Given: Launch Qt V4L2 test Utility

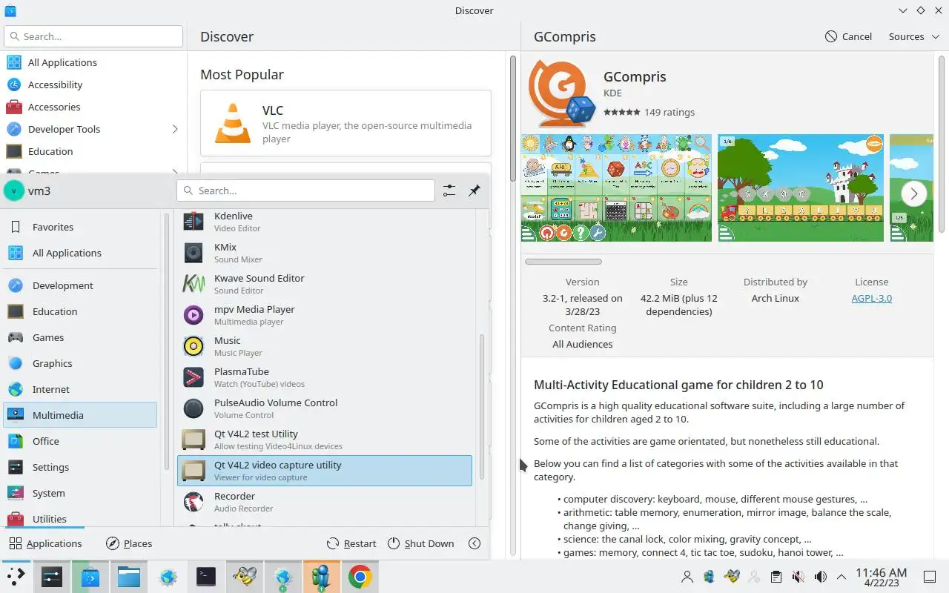Looking at the screenshot, I should point(325,440).
